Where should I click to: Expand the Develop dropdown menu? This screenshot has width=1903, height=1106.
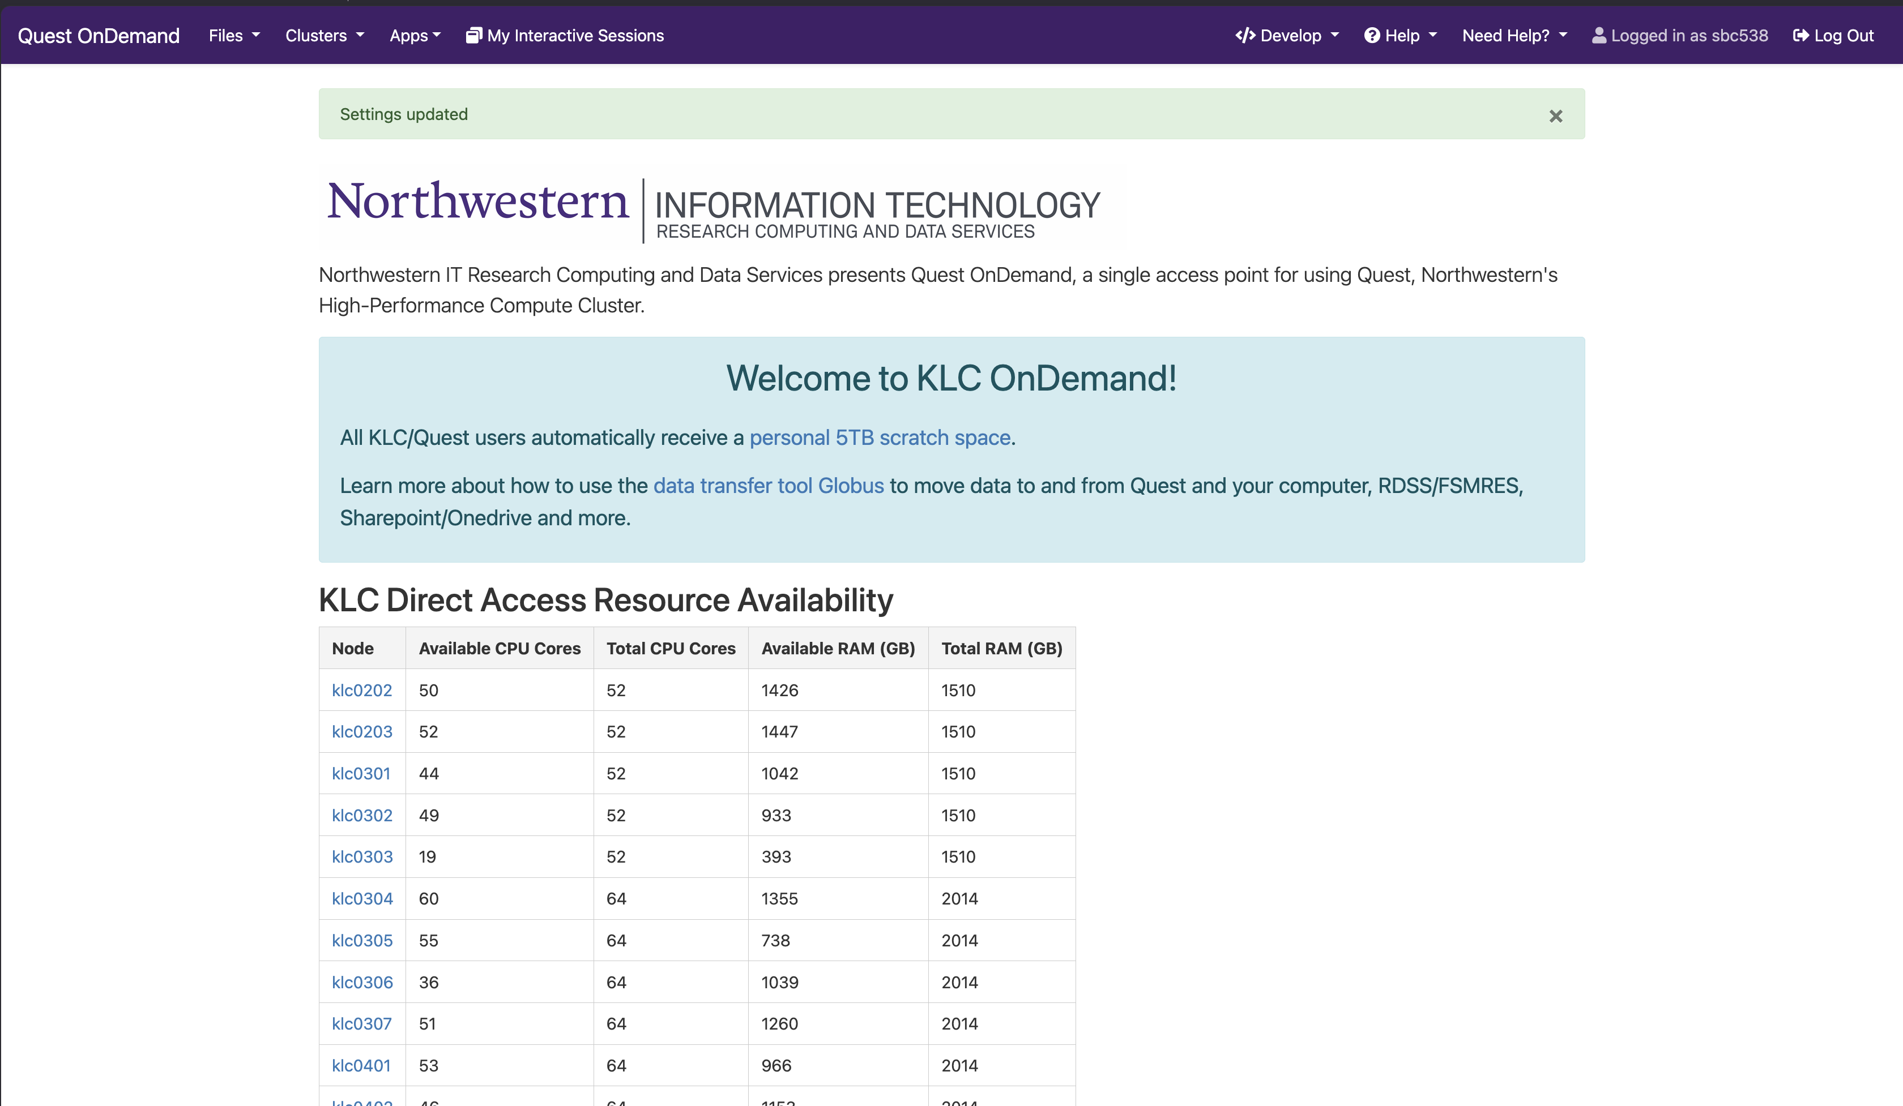point(1287,36)
